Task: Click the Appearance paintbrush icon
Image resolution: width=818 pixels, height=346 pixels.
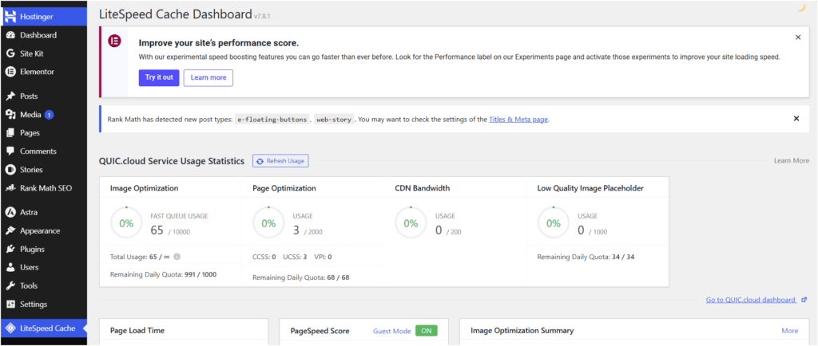Action: [x=10, y=230]
